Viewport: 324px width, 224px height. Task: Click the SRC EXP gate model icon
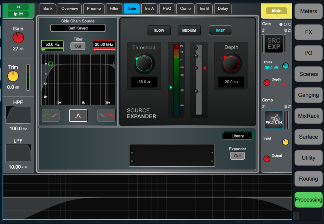coord(274,44)
